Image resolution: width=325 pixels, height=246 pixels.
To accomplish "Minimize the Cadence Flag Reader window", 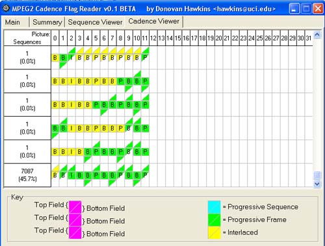I will (x=294, y=9).
